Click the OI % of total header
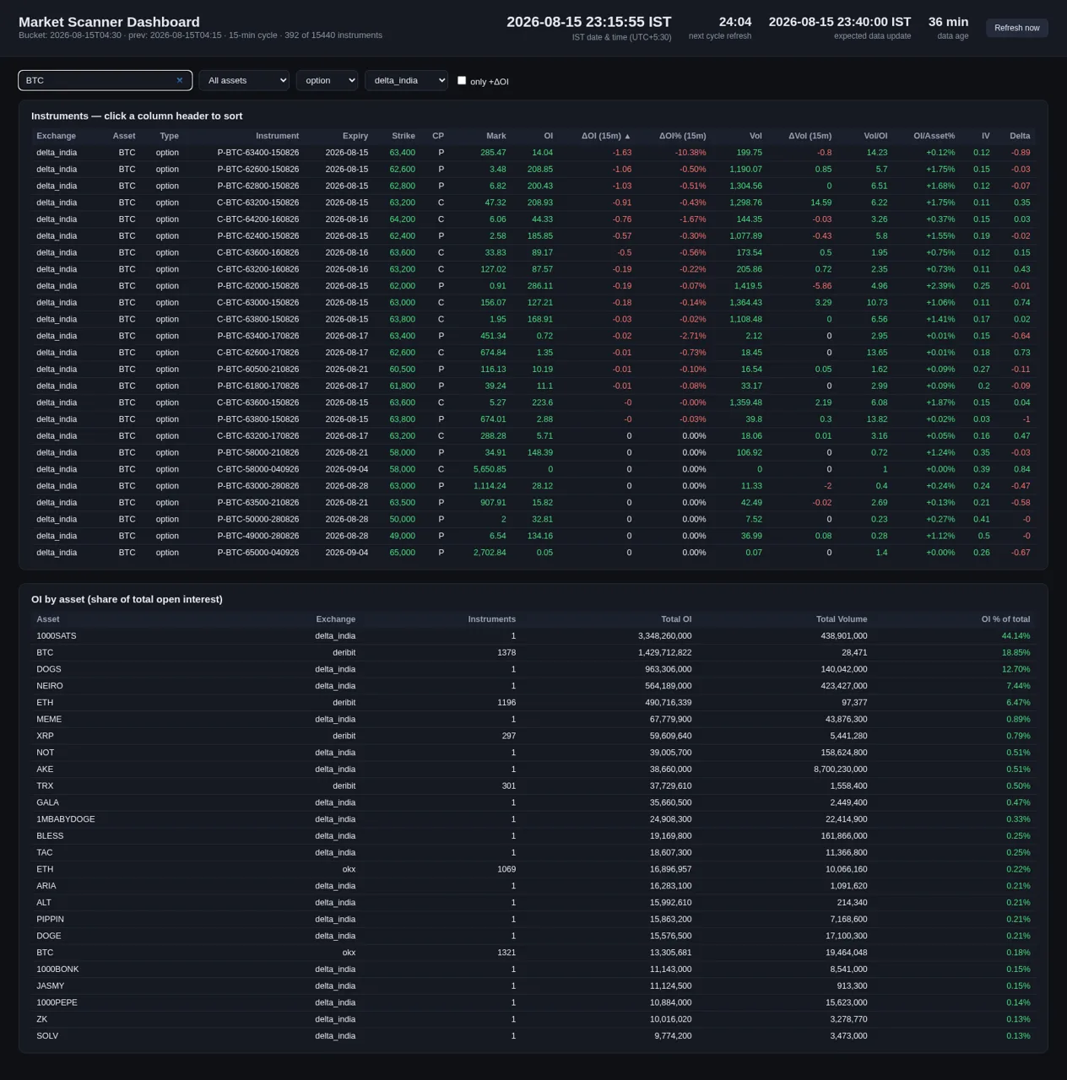The height and width of the screenshot is (1080, 1067). [x=1005, y=619]
